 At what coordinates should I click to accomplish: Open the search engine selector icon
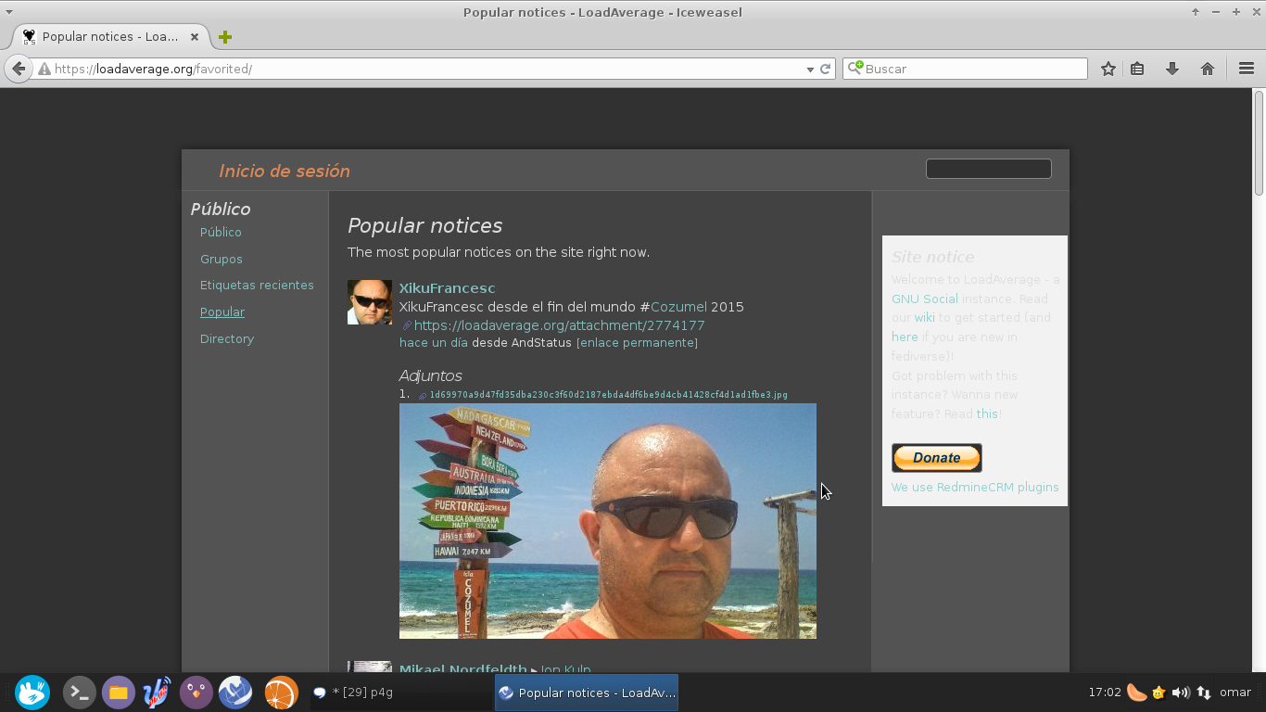855,68
